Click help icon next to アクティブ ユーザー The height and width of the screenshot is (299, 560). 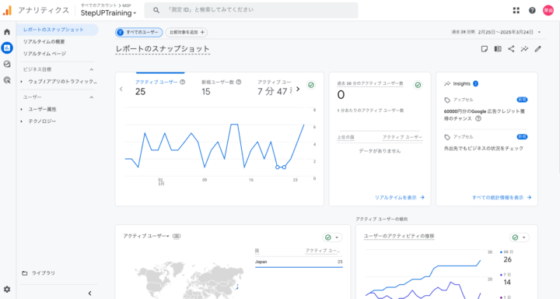pos(183,82)
